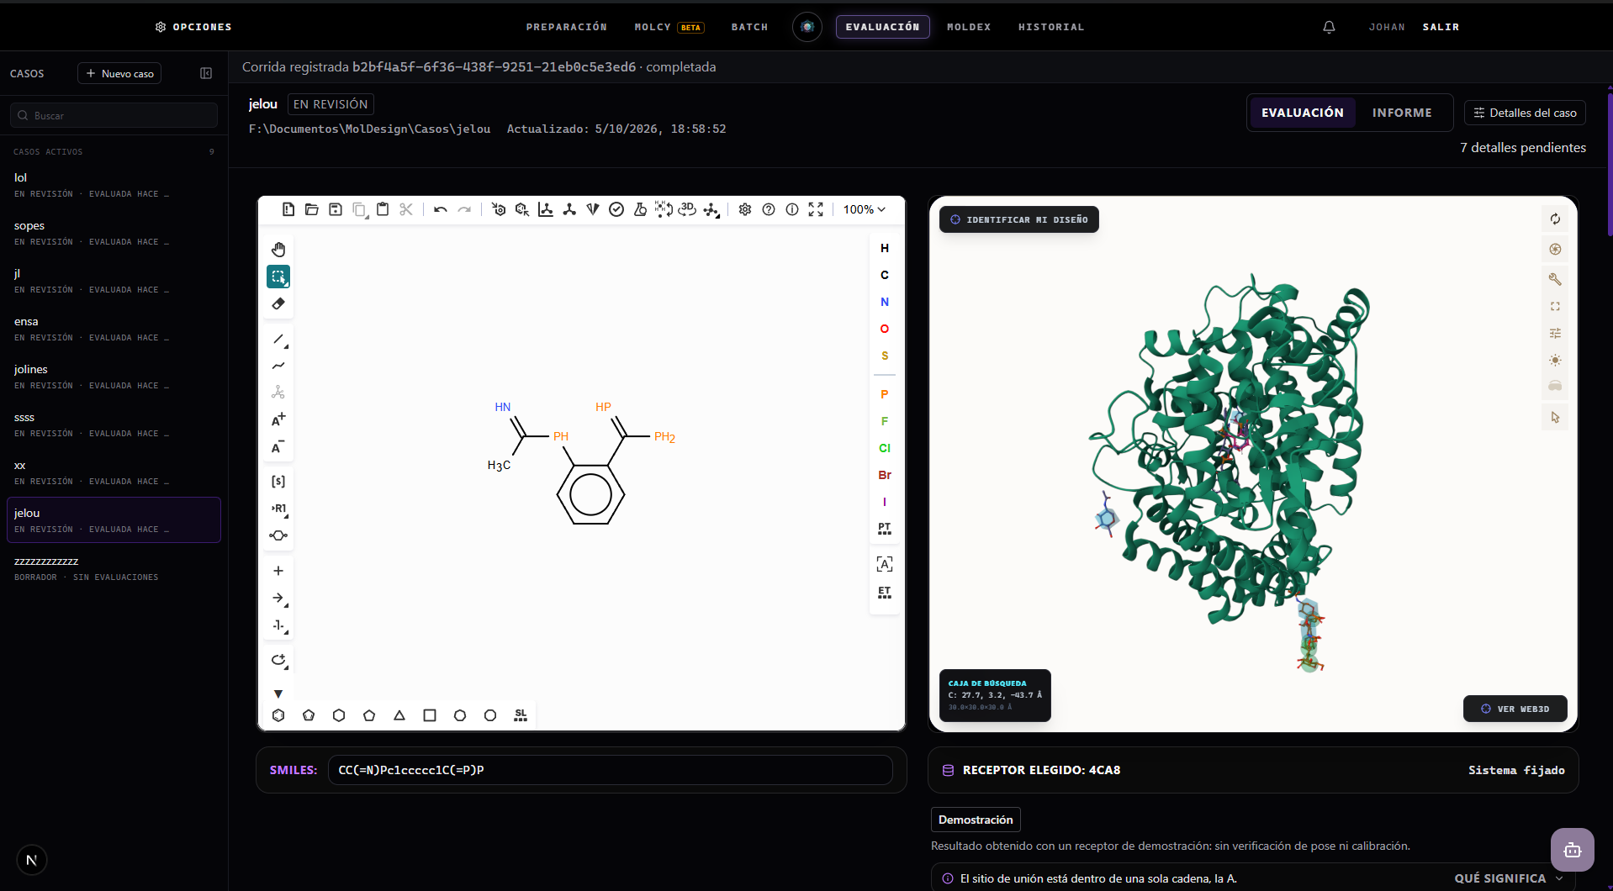Image resolution: width=1613 pixels, height=891 pixels.
Task: Expand the hidden tools triangle arrow
Action: click(278, 693)
